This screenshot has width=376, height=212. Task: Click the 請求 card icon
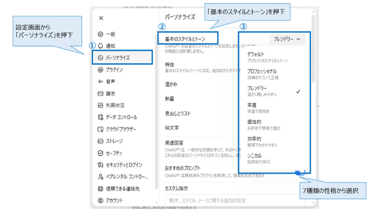100,94
